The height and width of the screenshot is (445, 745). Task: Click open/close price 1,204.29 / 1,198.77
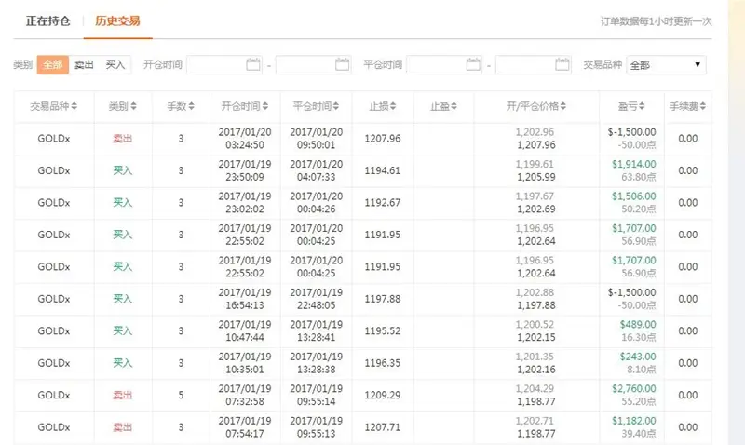click(536, 395)
